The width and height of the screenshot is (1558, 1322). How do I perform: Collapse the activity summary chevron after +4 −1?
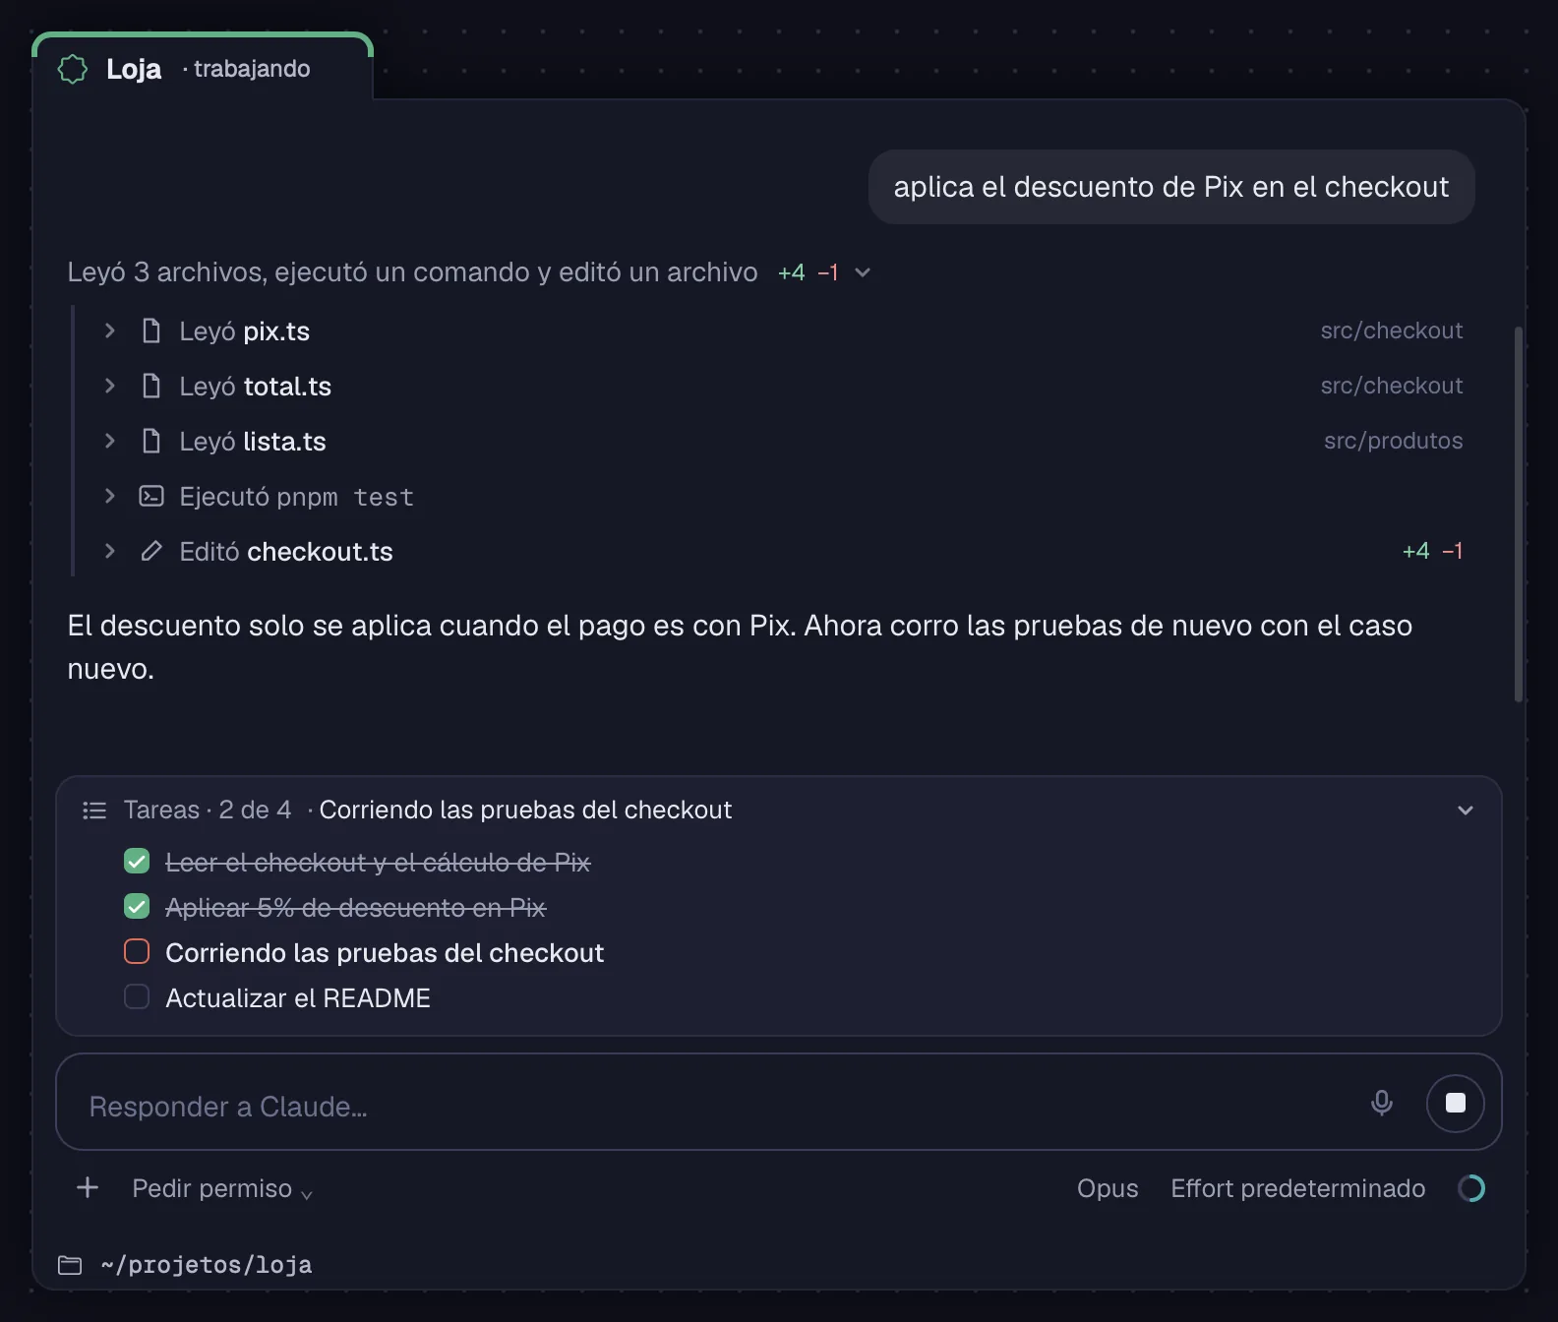coord(863,272)
